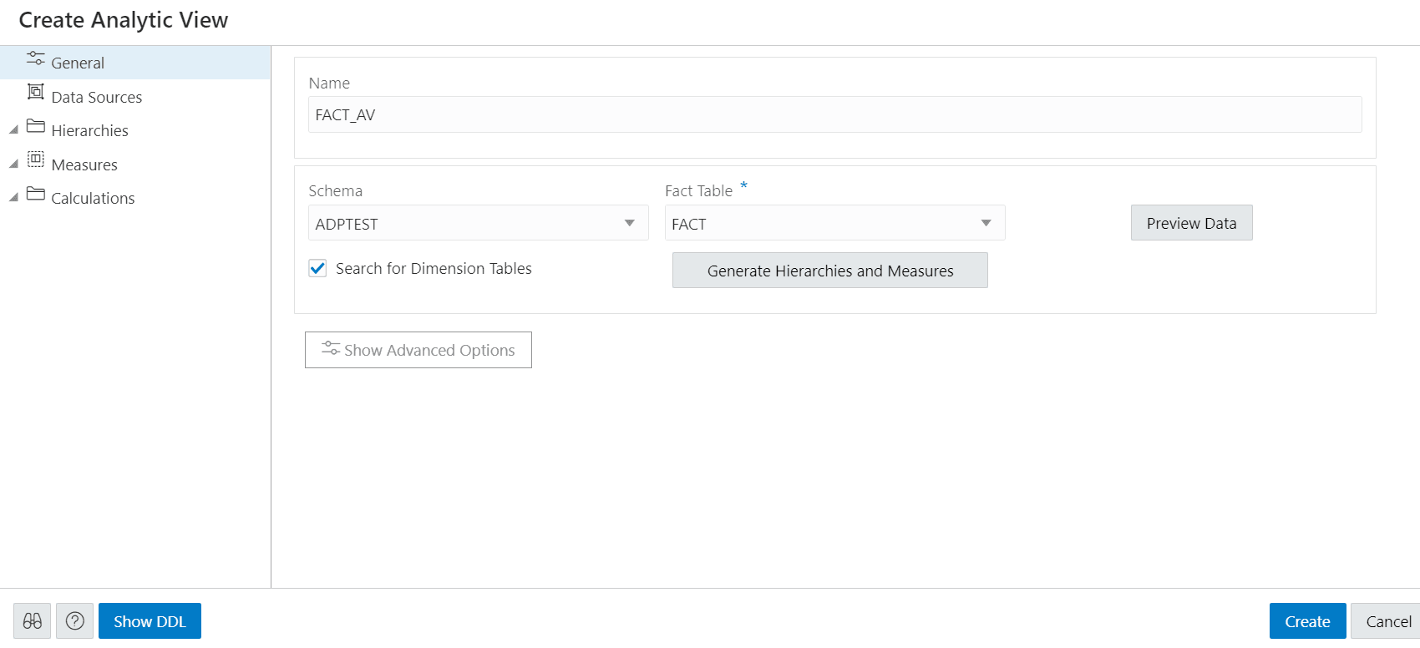Click the Measures icon in sidebar
Viewport: 1420px width, 648px height.
35,159
